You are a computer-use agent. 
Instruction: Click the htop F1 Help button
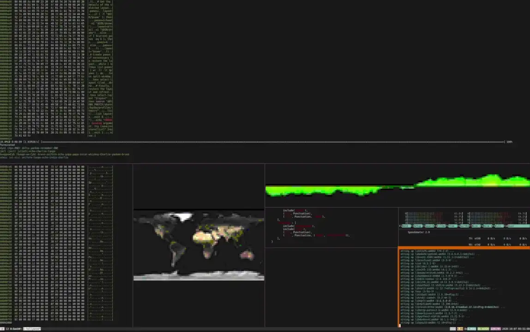click(x=405, y=226)
